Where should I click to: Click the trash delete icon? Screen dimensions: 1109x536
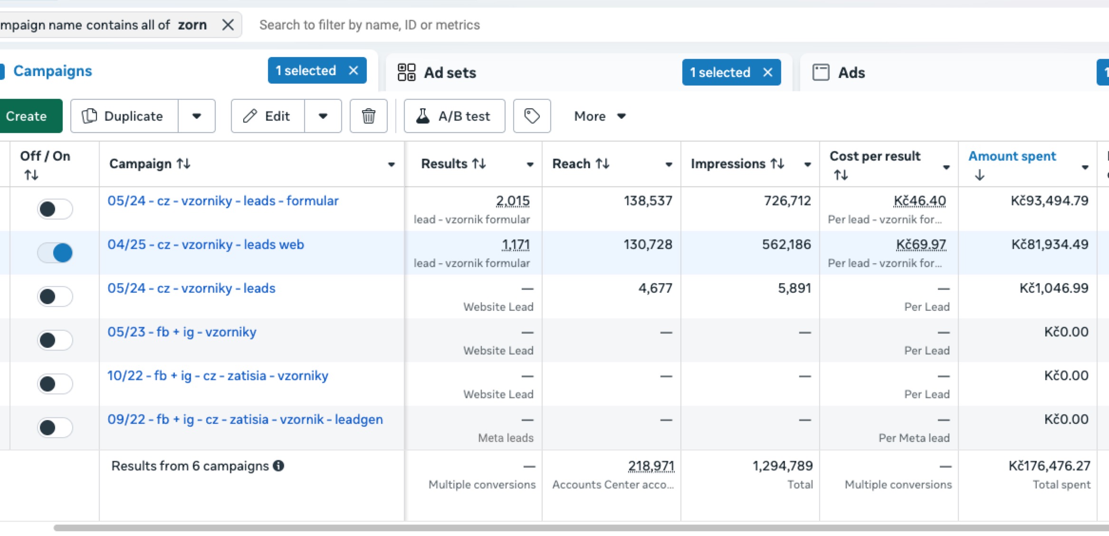[368, 116]
